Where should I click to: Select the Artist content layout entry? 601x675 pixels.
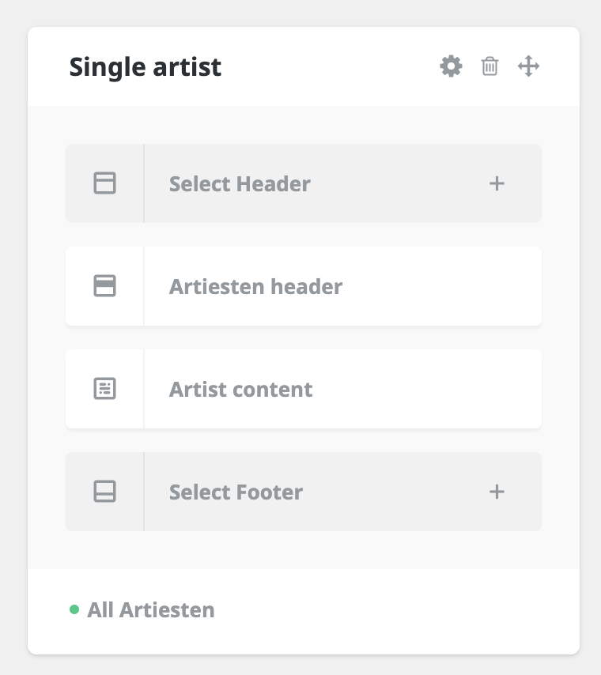click(x=304, y=389)
